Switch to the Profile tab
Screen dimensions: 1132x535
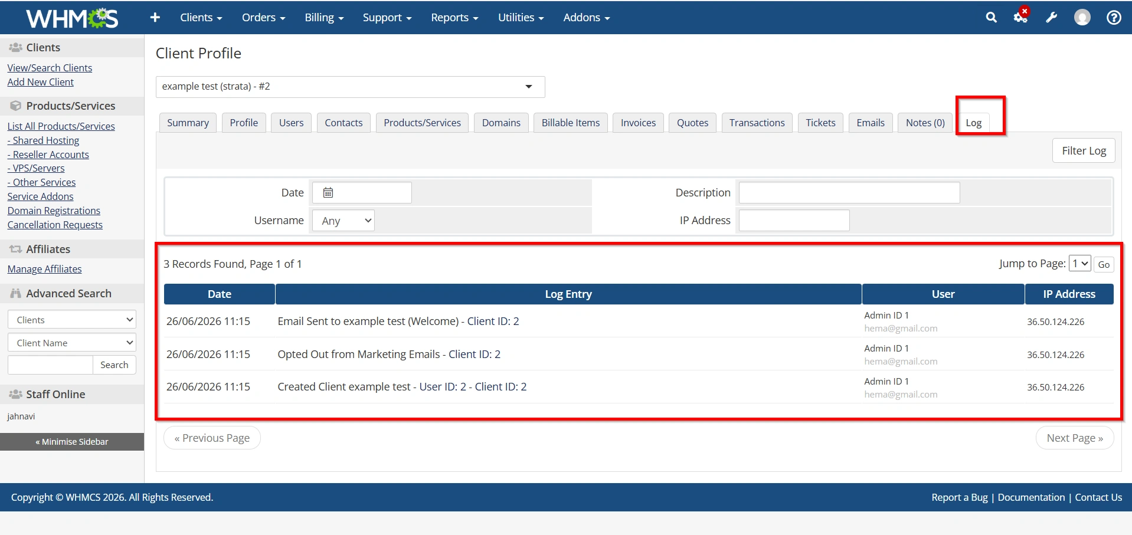pos(244,123)
